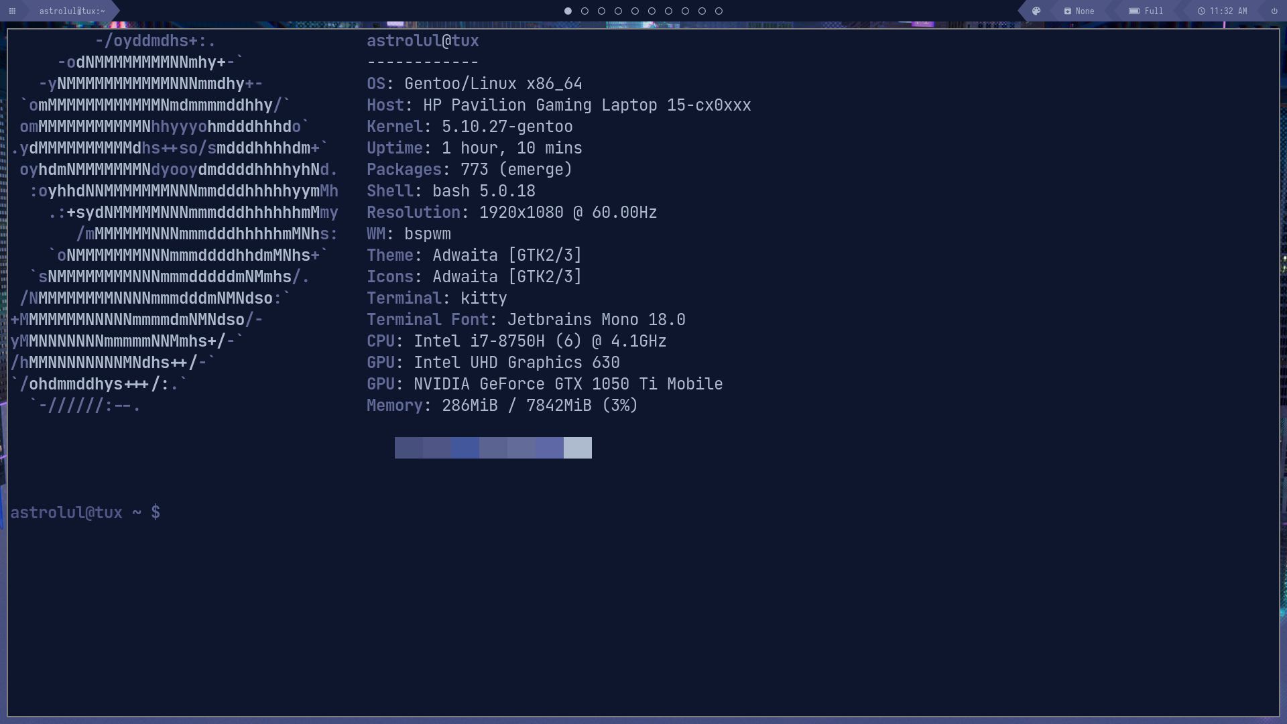Image resolution: width=1287 pixels, height=724 pixels.
Task: Select the rightmost workspace indicator dot
Action: (718, 11)
